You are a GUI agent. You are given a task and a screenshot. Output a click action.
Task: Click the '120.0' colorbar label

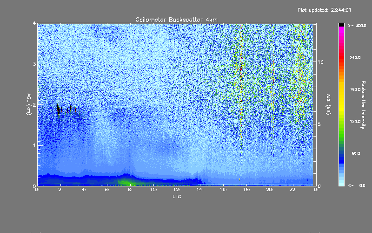click(x=355, y=122)
